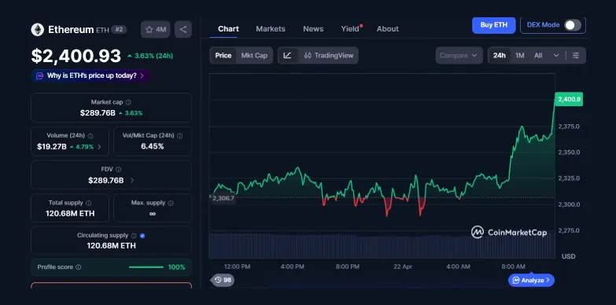Click the Profile score info icon
Viewport: 616px width, 305px height.
coord(78,267)
